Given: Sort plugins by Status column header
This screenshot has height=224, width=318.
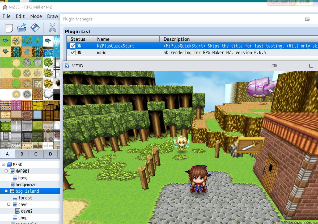Looking at the screenshot, I should coord(79,39).
